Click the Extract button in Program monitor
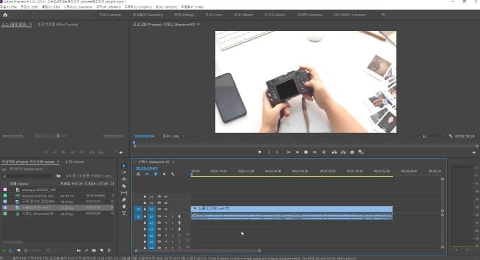This screenshot has width=480, height=260. [x=343, y=152]
